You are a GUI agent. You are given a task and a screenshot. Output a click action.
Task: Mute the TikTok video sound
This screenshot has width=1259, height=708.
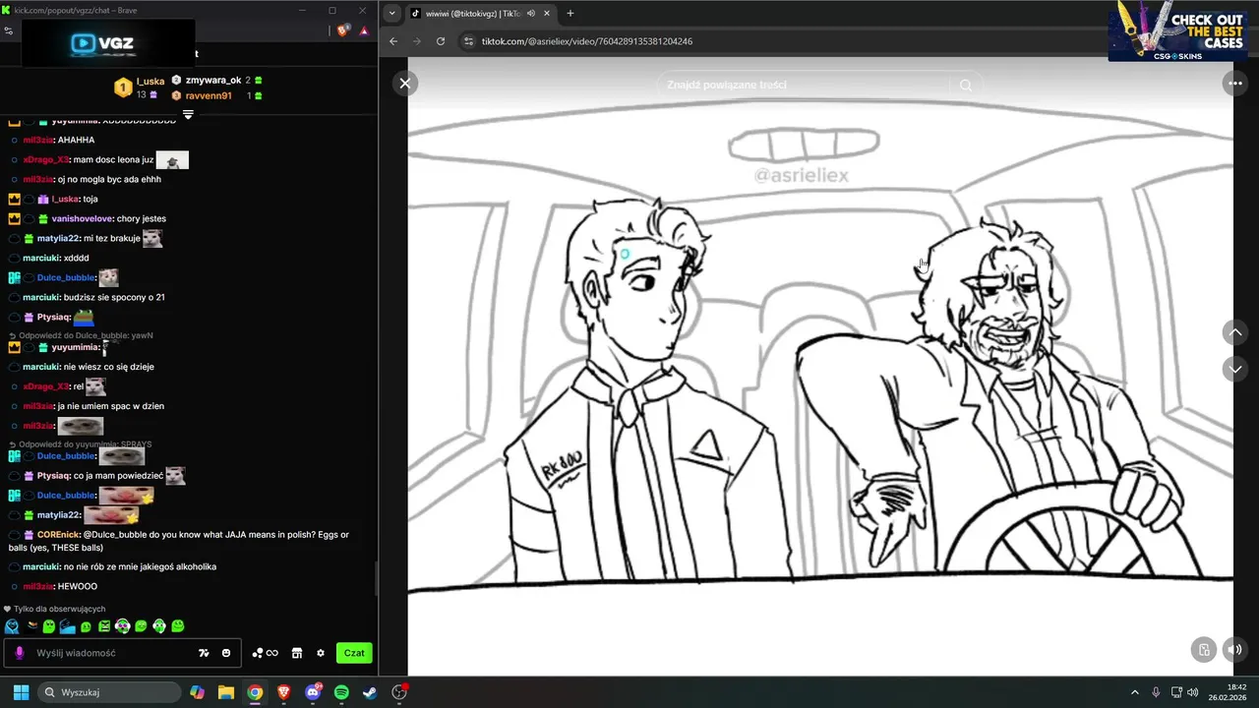pos(1235,649)
